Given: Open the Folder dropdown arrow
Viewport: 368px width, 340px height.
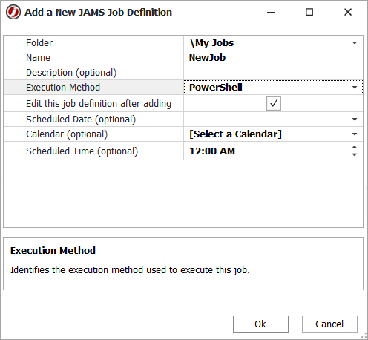Looking at the screenshot, I should pyautogui.click(x=355, y=43).
